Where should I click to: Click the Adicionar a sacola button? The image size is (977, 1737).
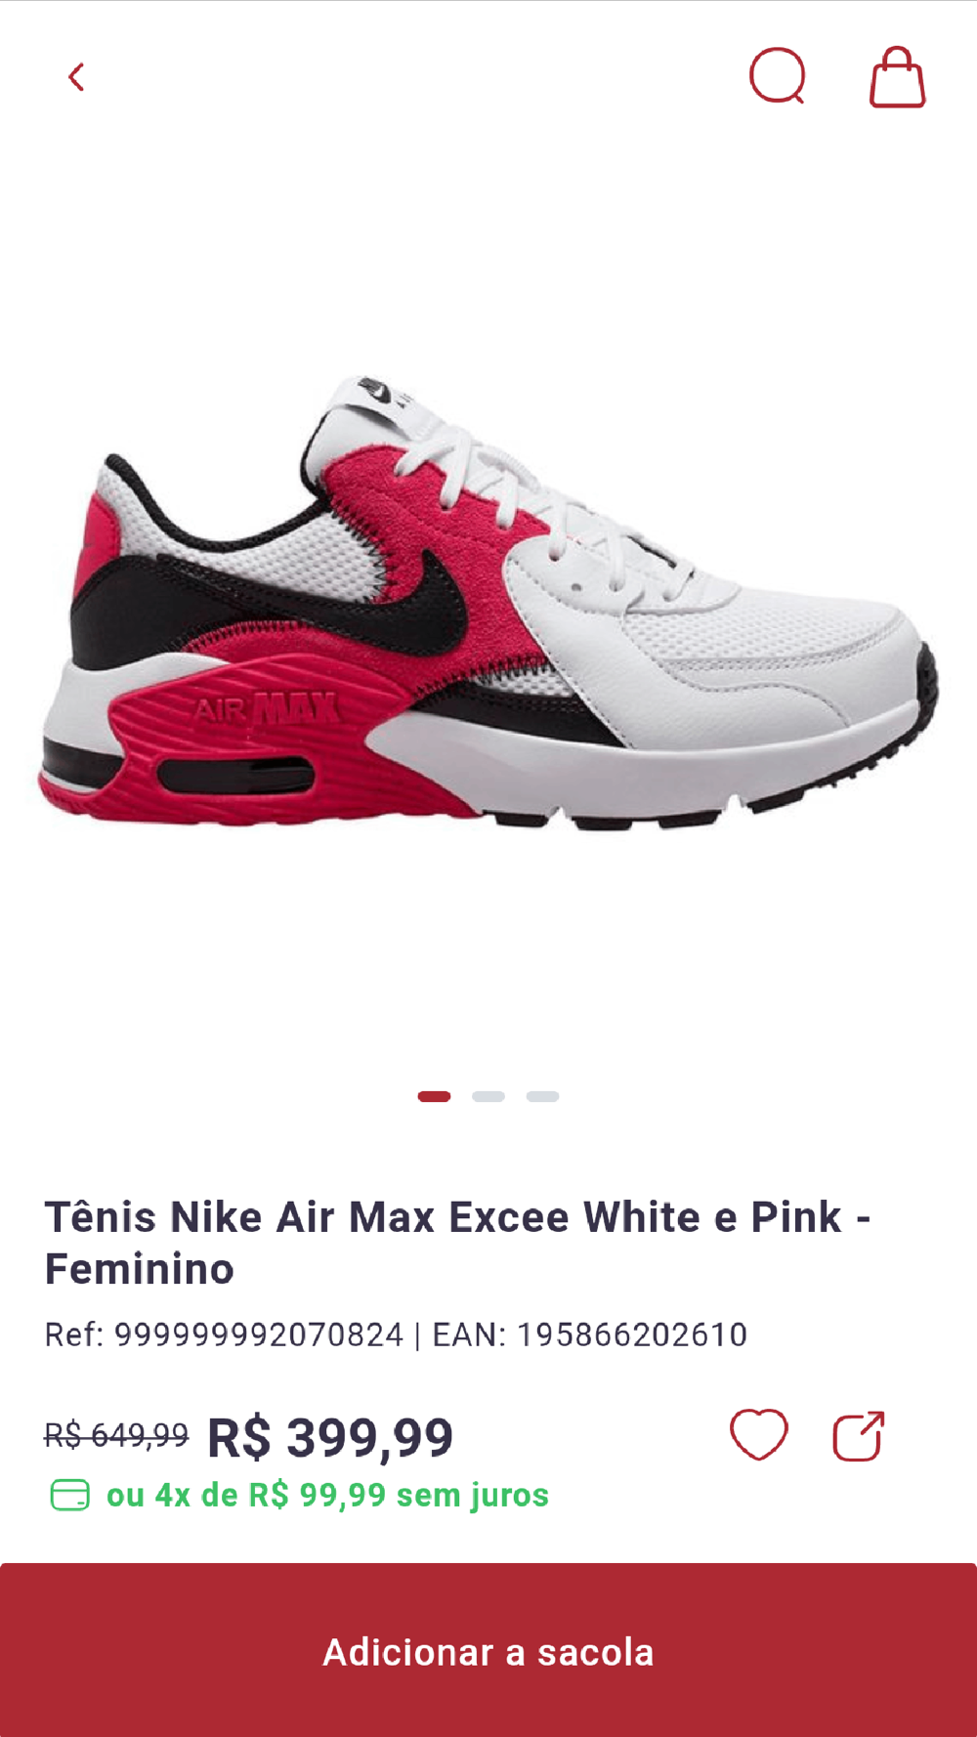coord(488,1650)
